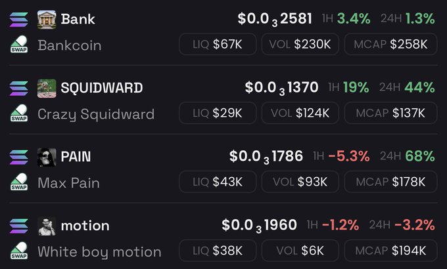Click the VOL $230K badge
Screen dimensions: 447x269
[300, 44]
